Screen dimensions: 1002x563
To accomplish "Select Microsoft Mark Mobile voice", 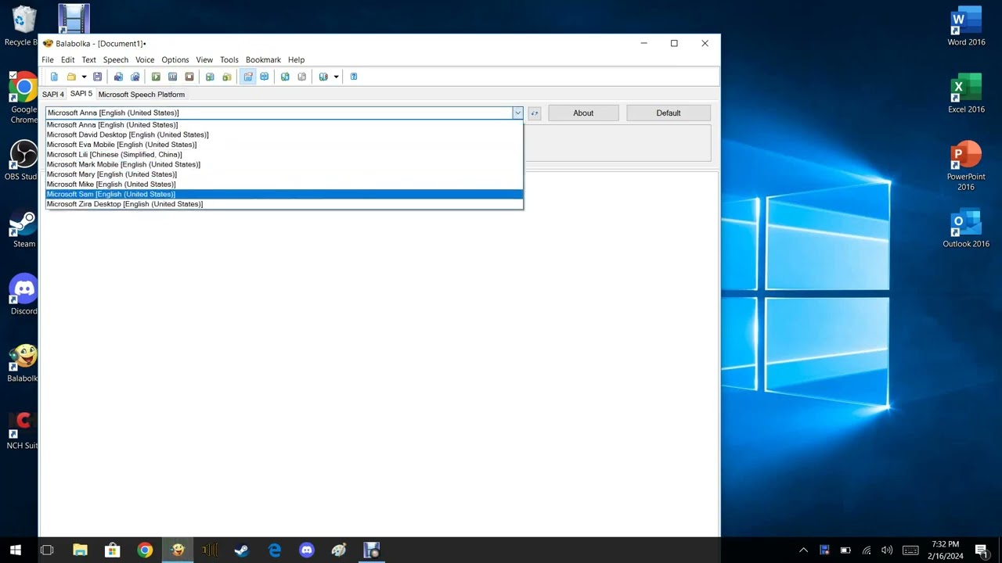I will [284, 164].
